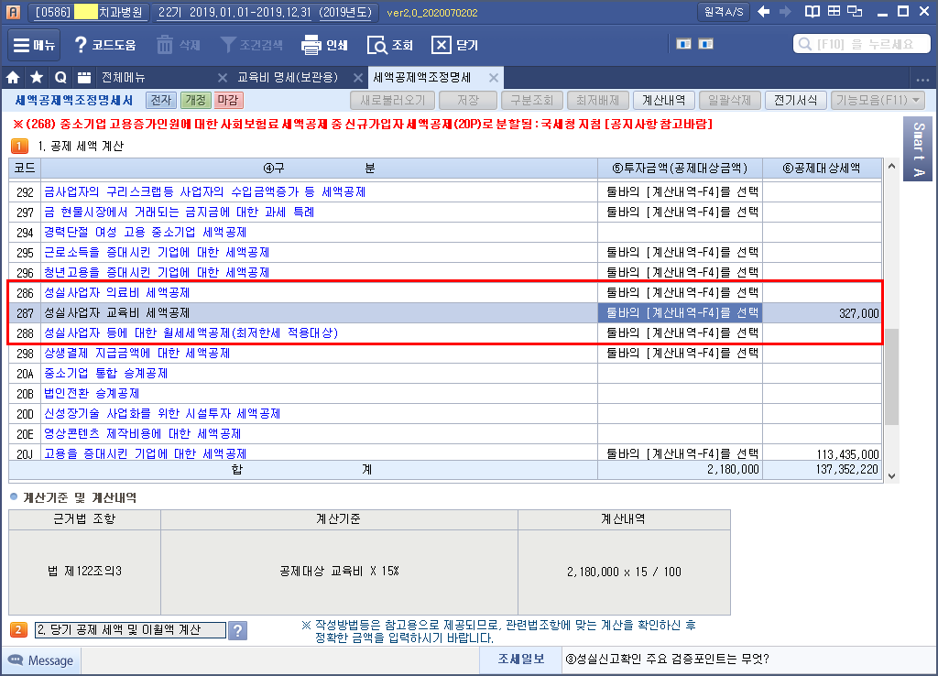Click the 구분조회 button
The width and height of the screenshot is (938, 676).
[x=532, y=100]
